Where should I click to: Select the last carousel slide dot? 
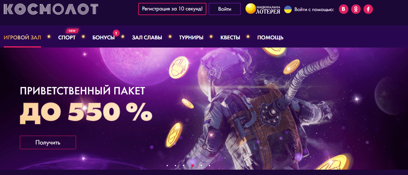pos(210,165)
